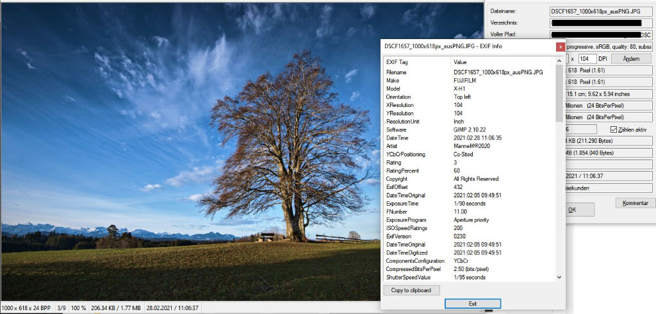Click the '100 %' zoom in status bar
656x314 pixels.
pyautogui.click(x=78, y=308)
